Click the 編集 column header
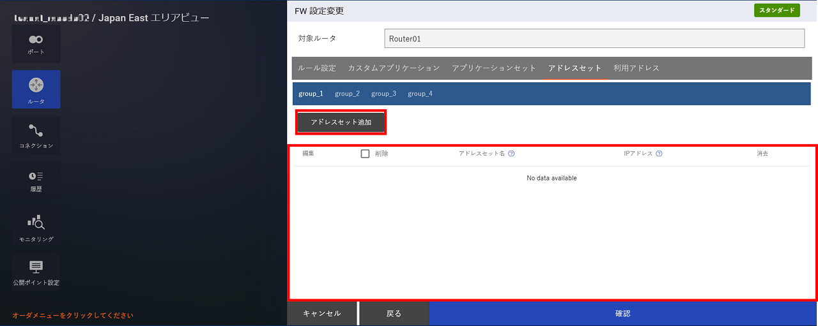 point(308,154)
